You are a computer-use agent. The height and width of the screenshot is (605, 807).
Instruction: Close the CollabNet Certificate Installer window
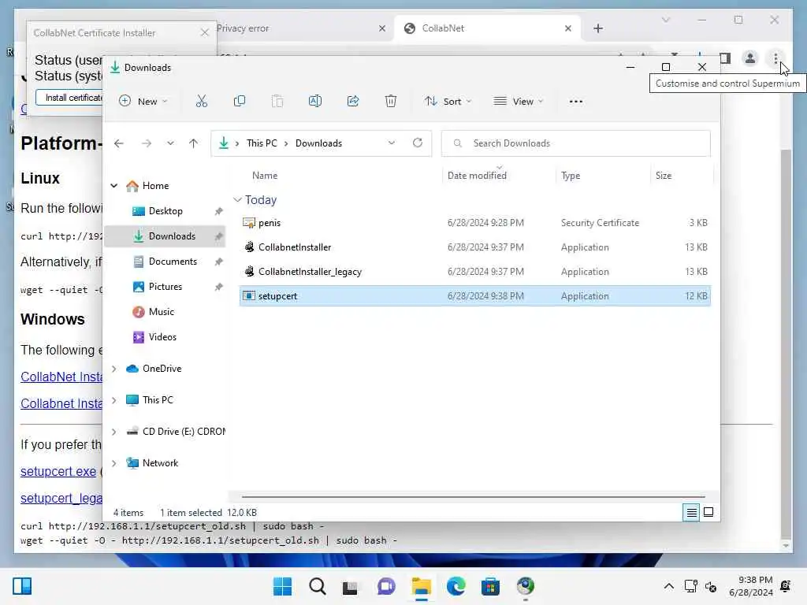tap(204, 33)
